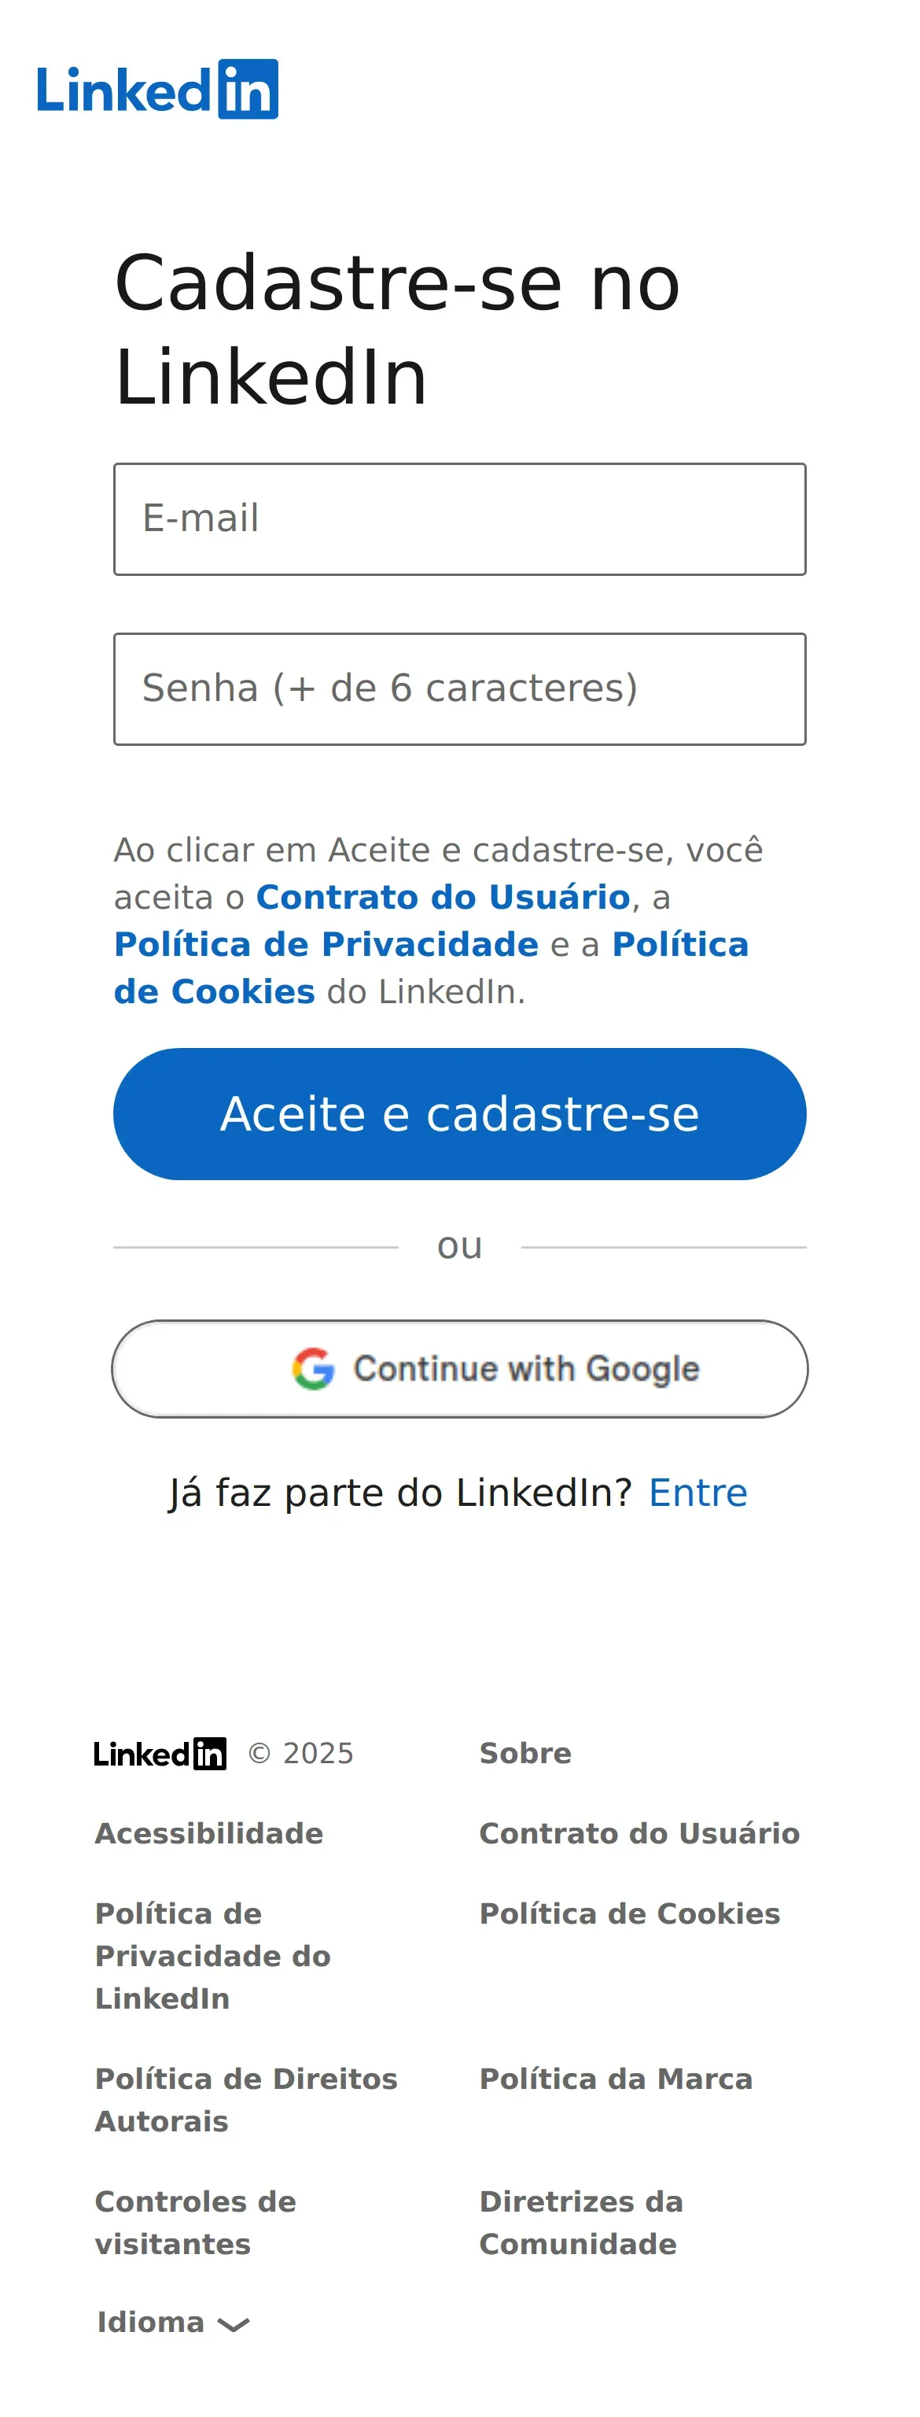This screenshot has width=920, height=2417.
Task: Open Controles de visitantes link
Action: point(195,2222)
